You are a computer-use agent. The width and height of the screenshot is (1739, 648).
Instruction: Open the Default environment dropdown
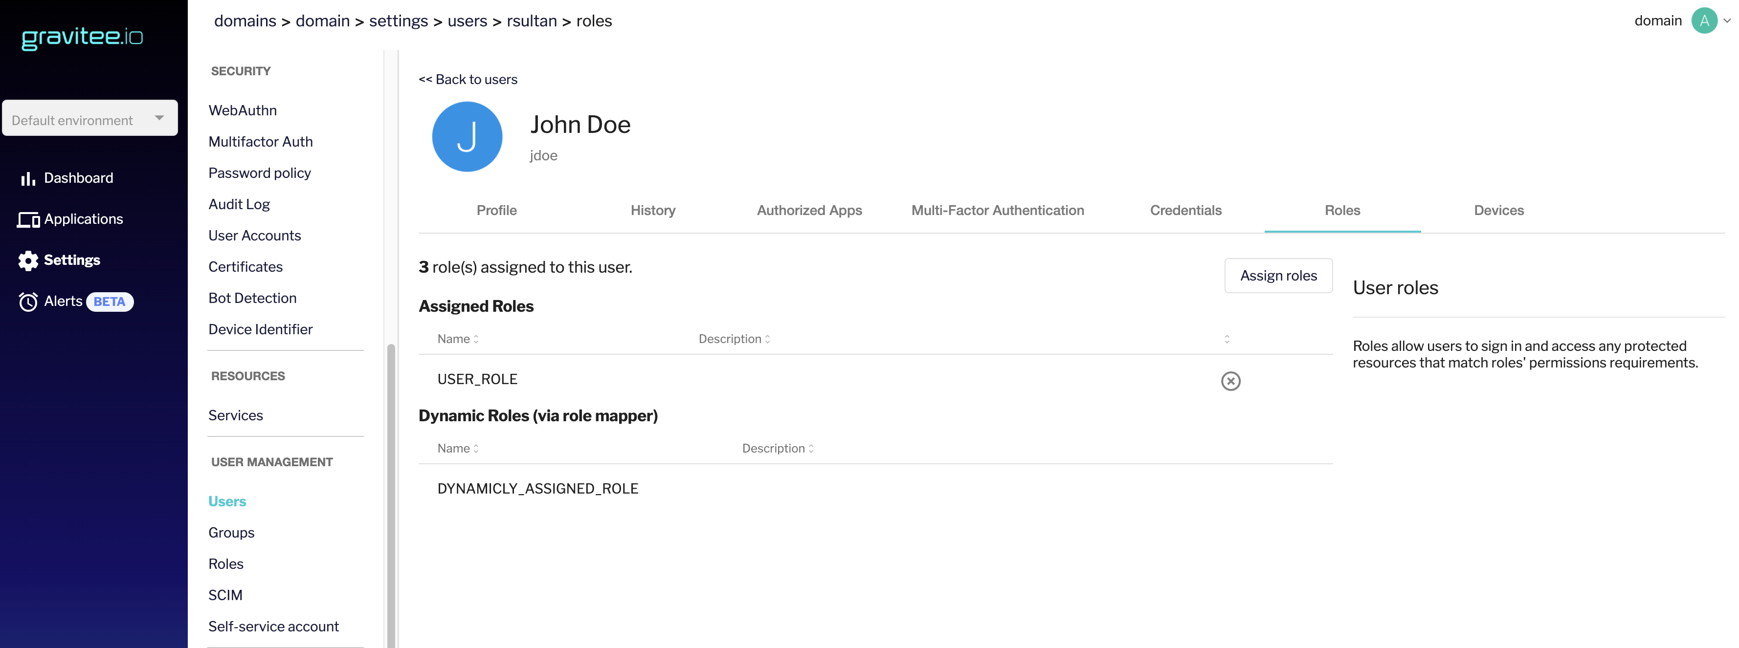[90, 119]
